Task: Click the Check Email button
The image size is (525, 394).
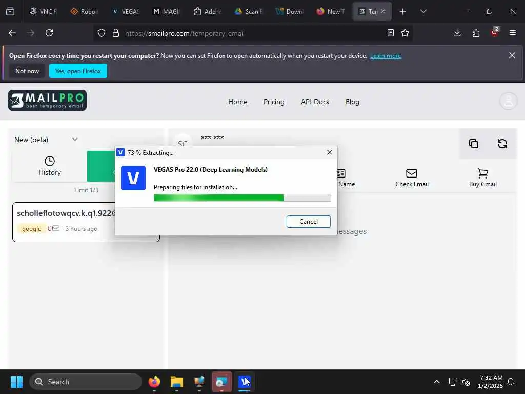Action: pos(412,178)
